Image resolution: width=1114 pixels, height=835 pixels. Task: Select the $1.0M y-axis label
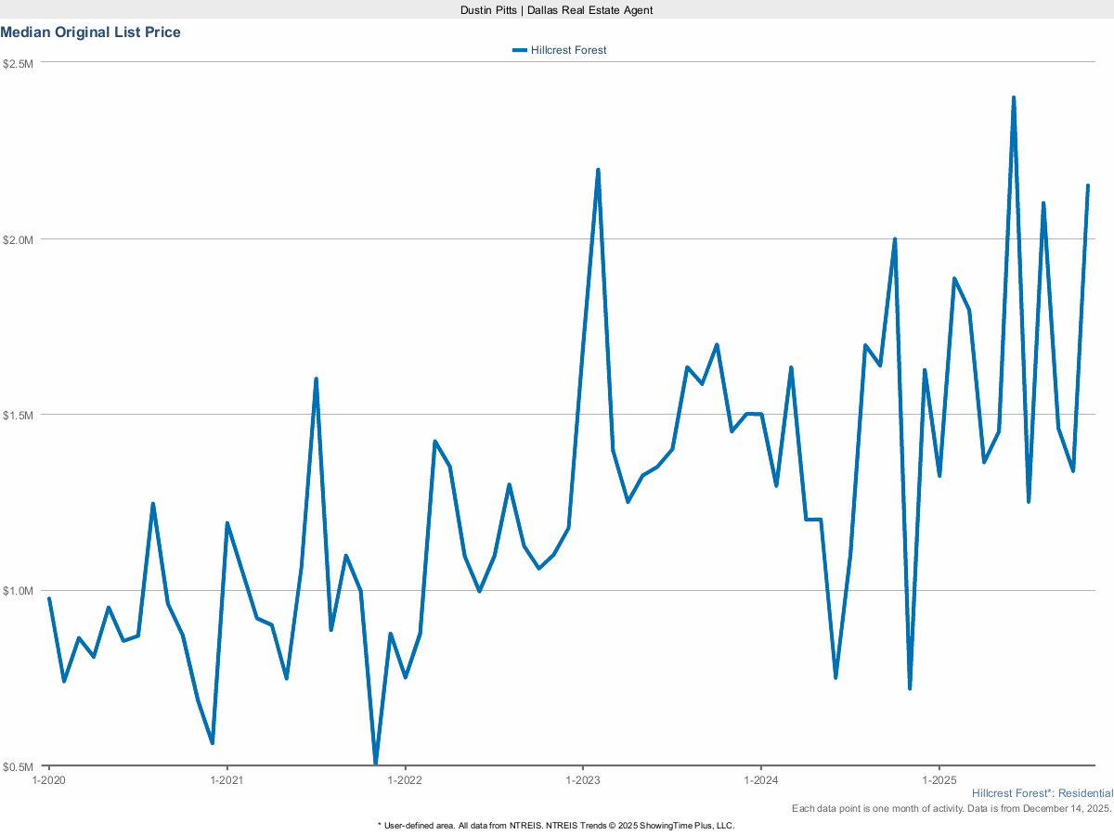[x=19, y=591]
